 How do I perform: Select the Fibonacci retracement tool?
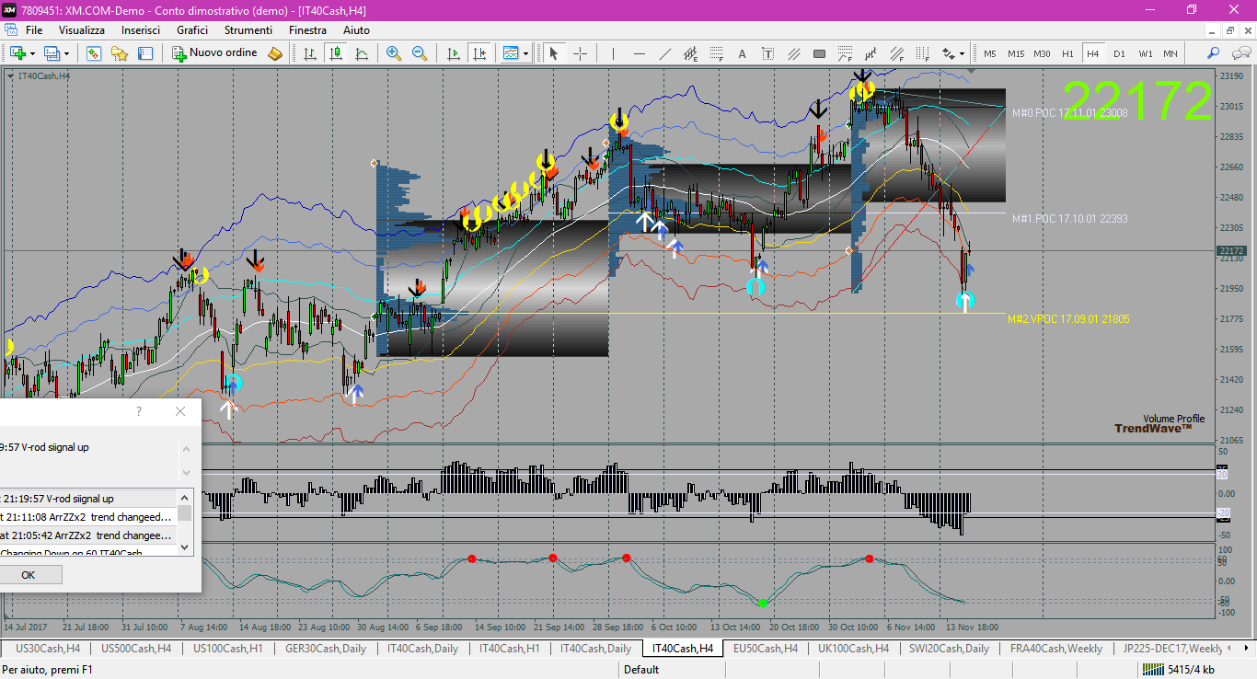(x=716, y=53)
